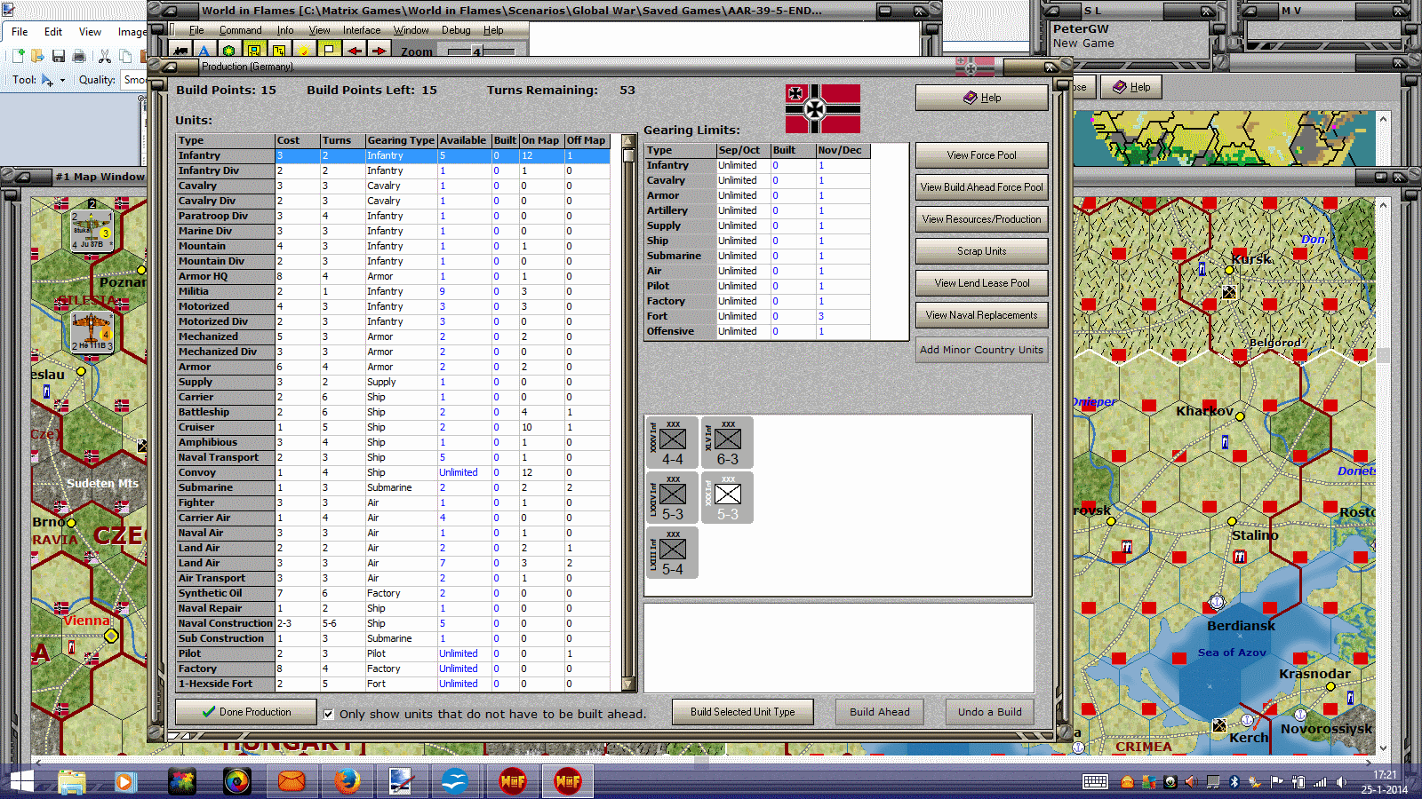Click the units list scrollbar up arrow
This screenshot has width=1422, height=799.
pyautogui.click(x=628, y=141)
